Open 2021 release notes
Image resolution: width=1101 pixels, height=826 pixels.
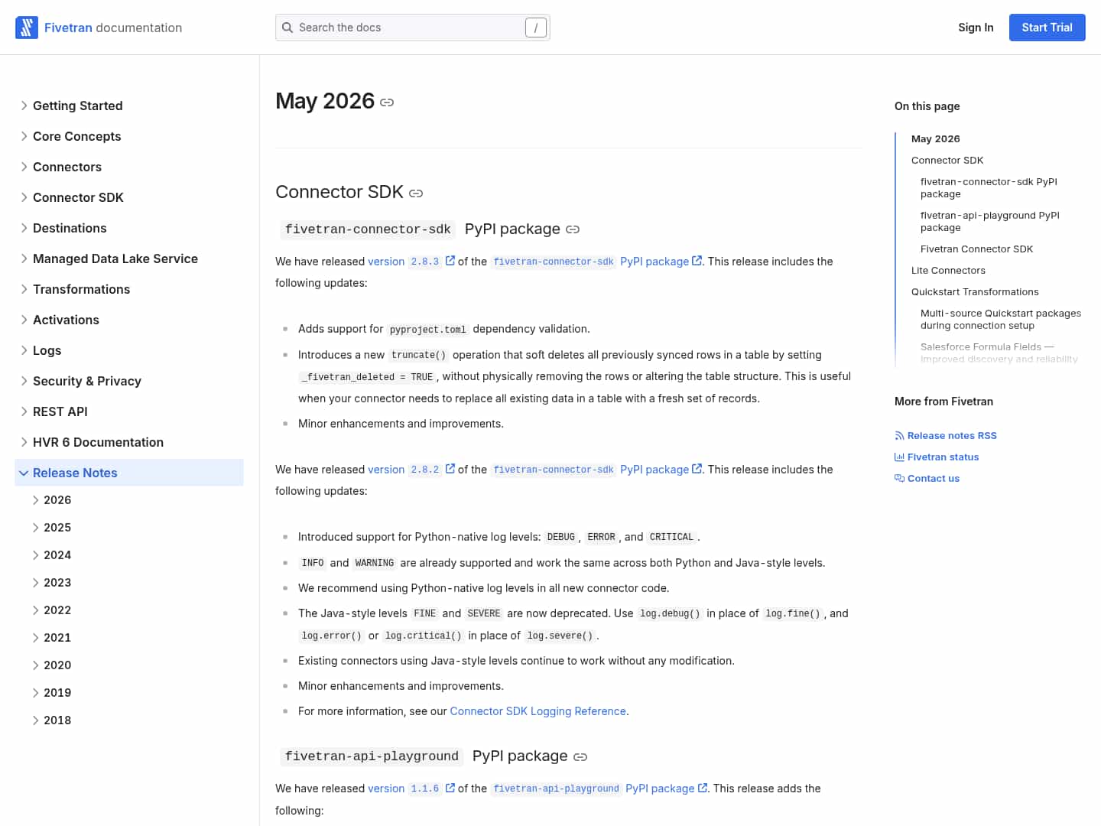[x=57, y=638]
